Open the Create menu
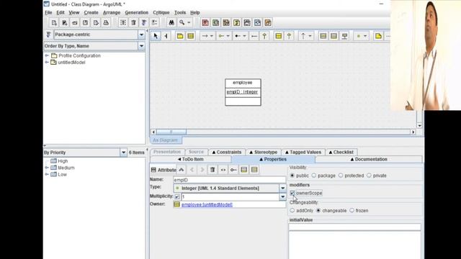 pos(91,13)
